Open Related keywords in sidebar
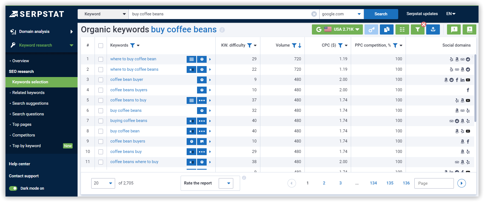Screen dimensions: 484x202 (28, 93)
